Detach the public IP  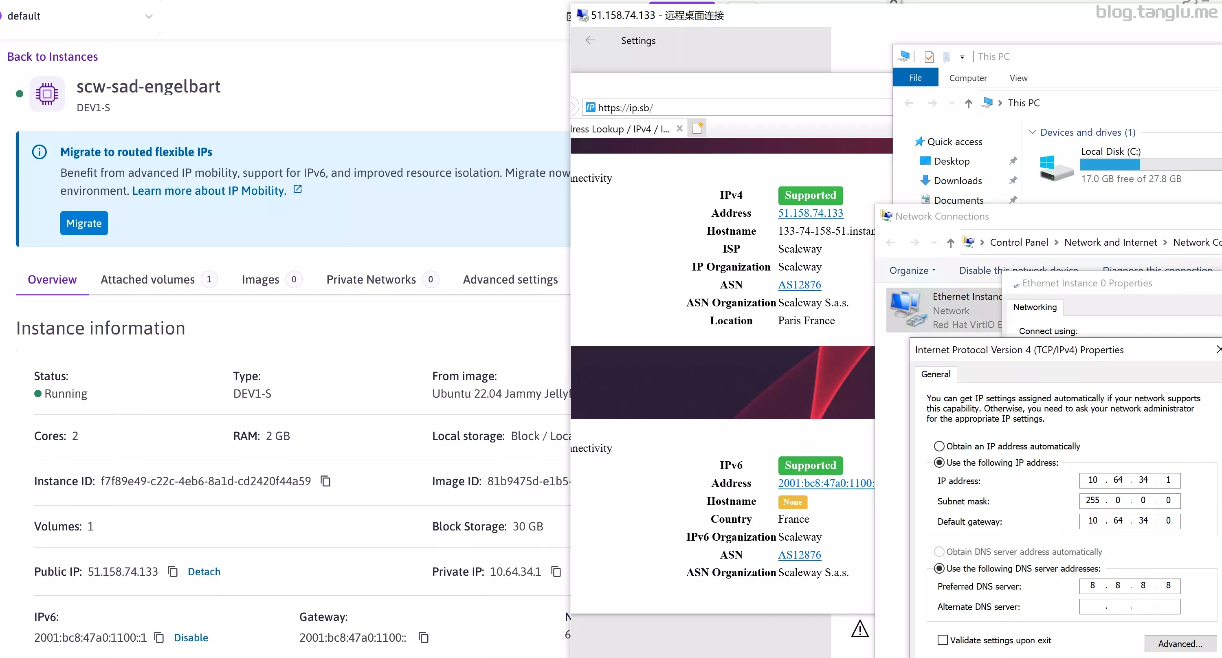204,572
